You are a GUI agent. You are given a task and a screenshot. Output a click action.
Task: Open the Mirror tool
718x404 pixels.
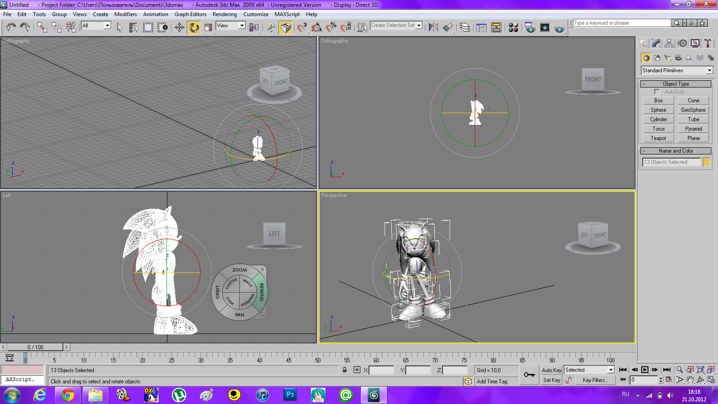pyautogui.click(x=433, y=27)
